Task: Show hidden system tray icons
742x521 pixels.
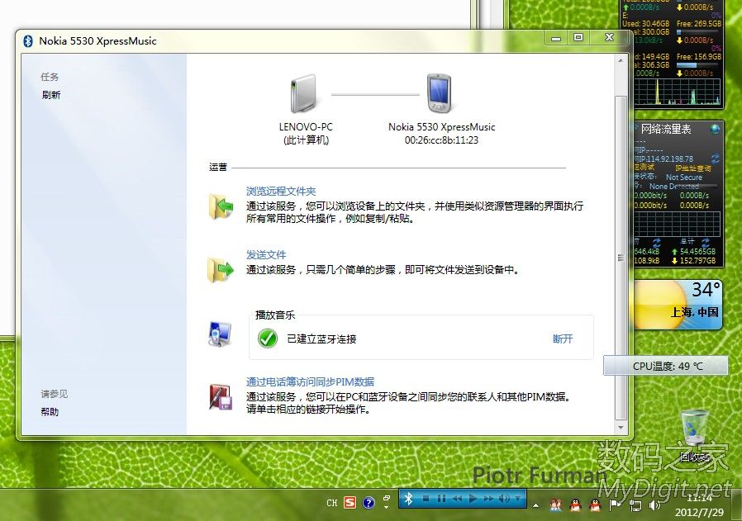Action: point(535,505)
